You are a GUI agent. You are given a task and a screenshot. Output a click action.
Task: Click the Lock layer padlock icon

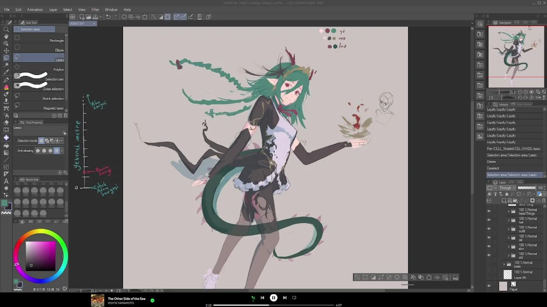tap(507, 194)
